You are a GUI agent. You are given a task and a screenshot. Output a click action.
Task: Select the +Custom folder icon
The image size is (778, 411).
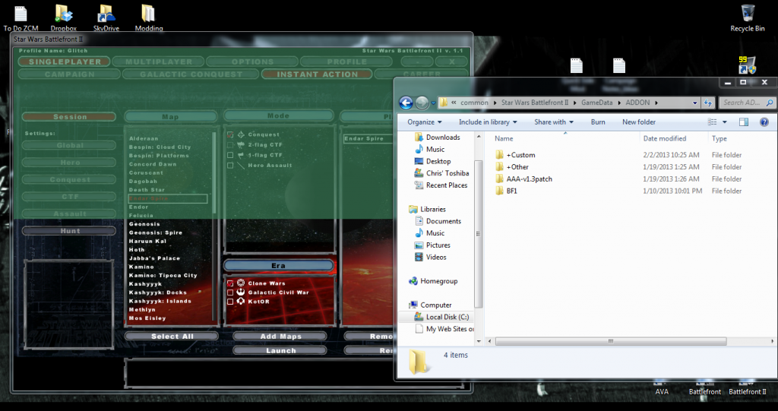point(499,155)
